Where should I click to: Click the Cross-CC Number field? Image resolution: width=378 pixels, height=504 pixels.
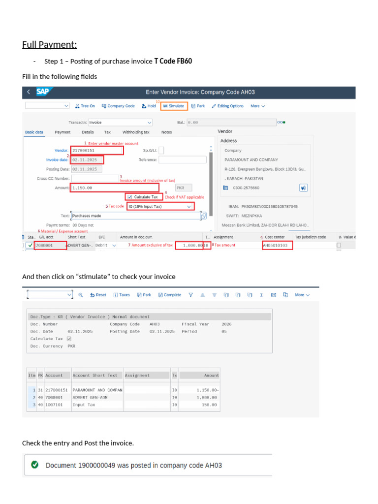point(95,178)
